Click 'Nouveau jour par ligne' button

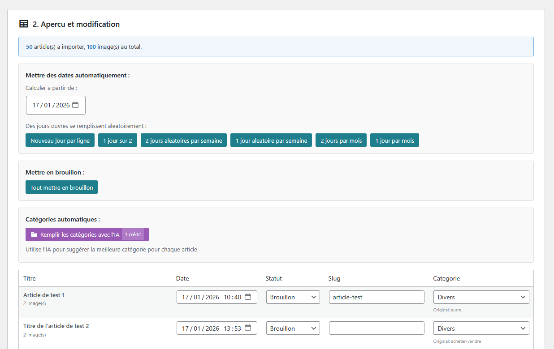pyautogui.click(x=60, y=140)
